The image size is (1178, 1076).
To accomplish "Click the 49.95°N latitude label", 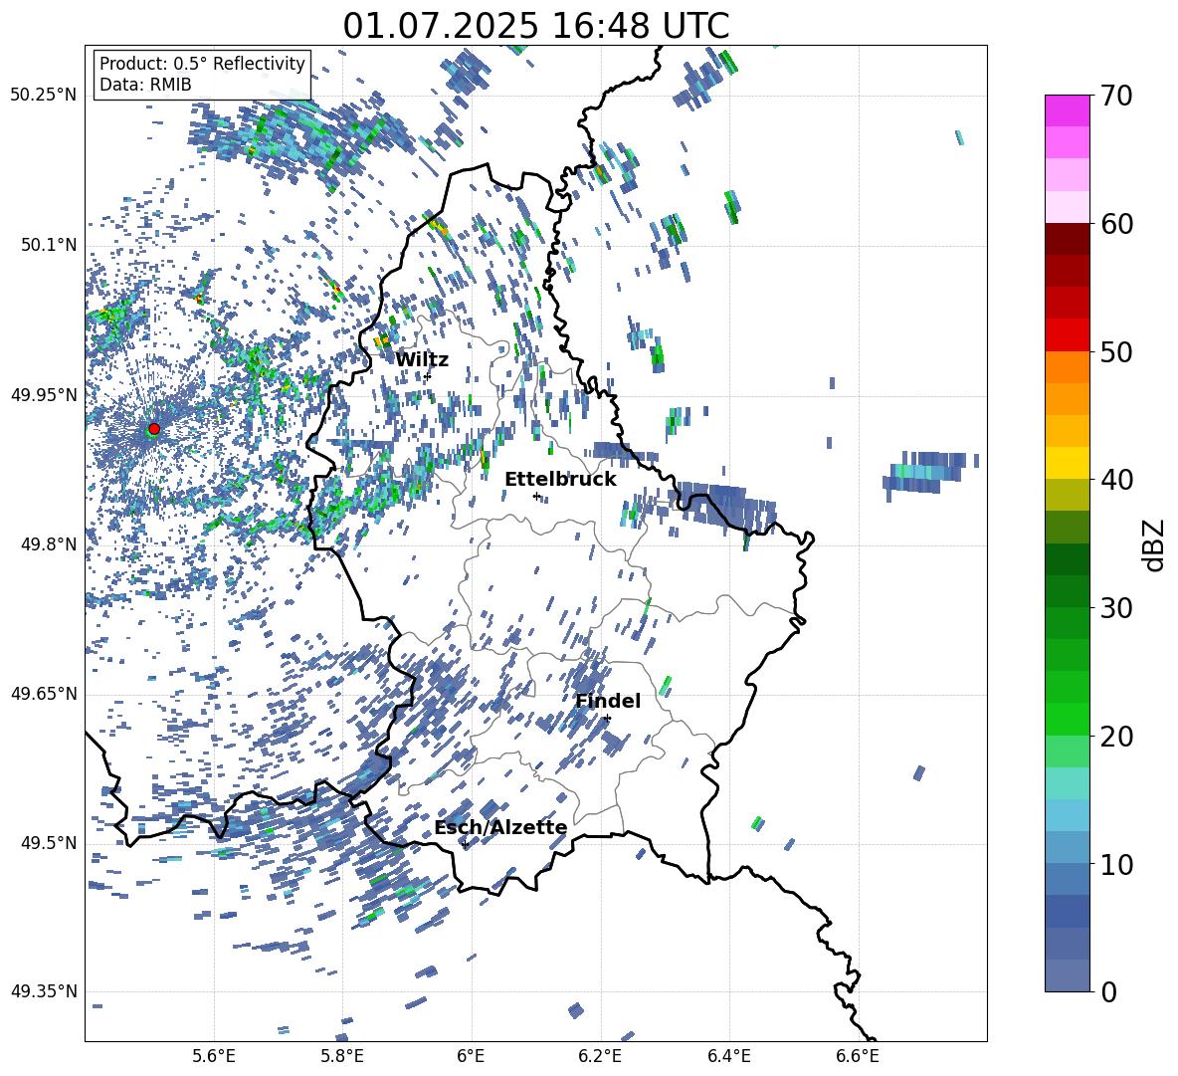I will point(44,395).
